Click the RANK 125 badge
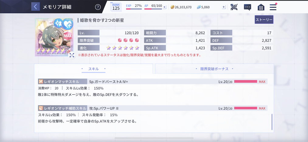This screenshot has width=308, height=142. 116,7
